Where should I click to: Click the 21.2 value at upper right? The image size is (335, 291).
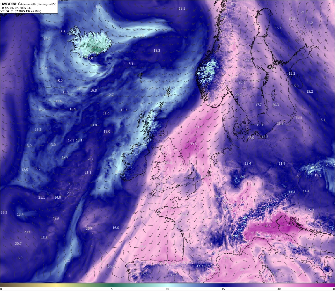coord(310,23)
